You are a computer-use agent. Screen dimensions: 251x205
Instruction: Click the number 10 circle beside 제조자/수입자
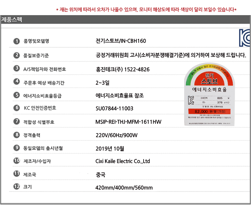17,161
